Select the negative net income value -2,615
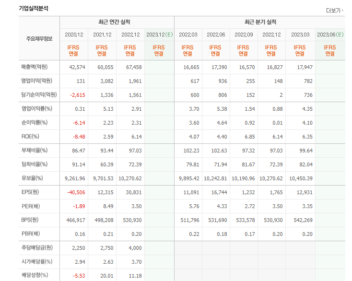This screenshot has width=352, height=281. 77,95
